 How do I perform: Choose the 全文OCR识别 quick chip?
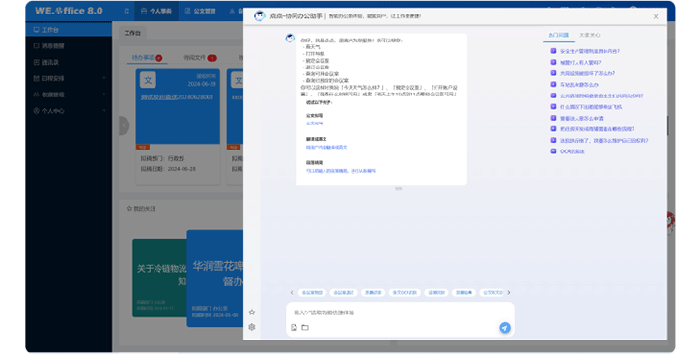pyautogui.click(x=405, y=293)
